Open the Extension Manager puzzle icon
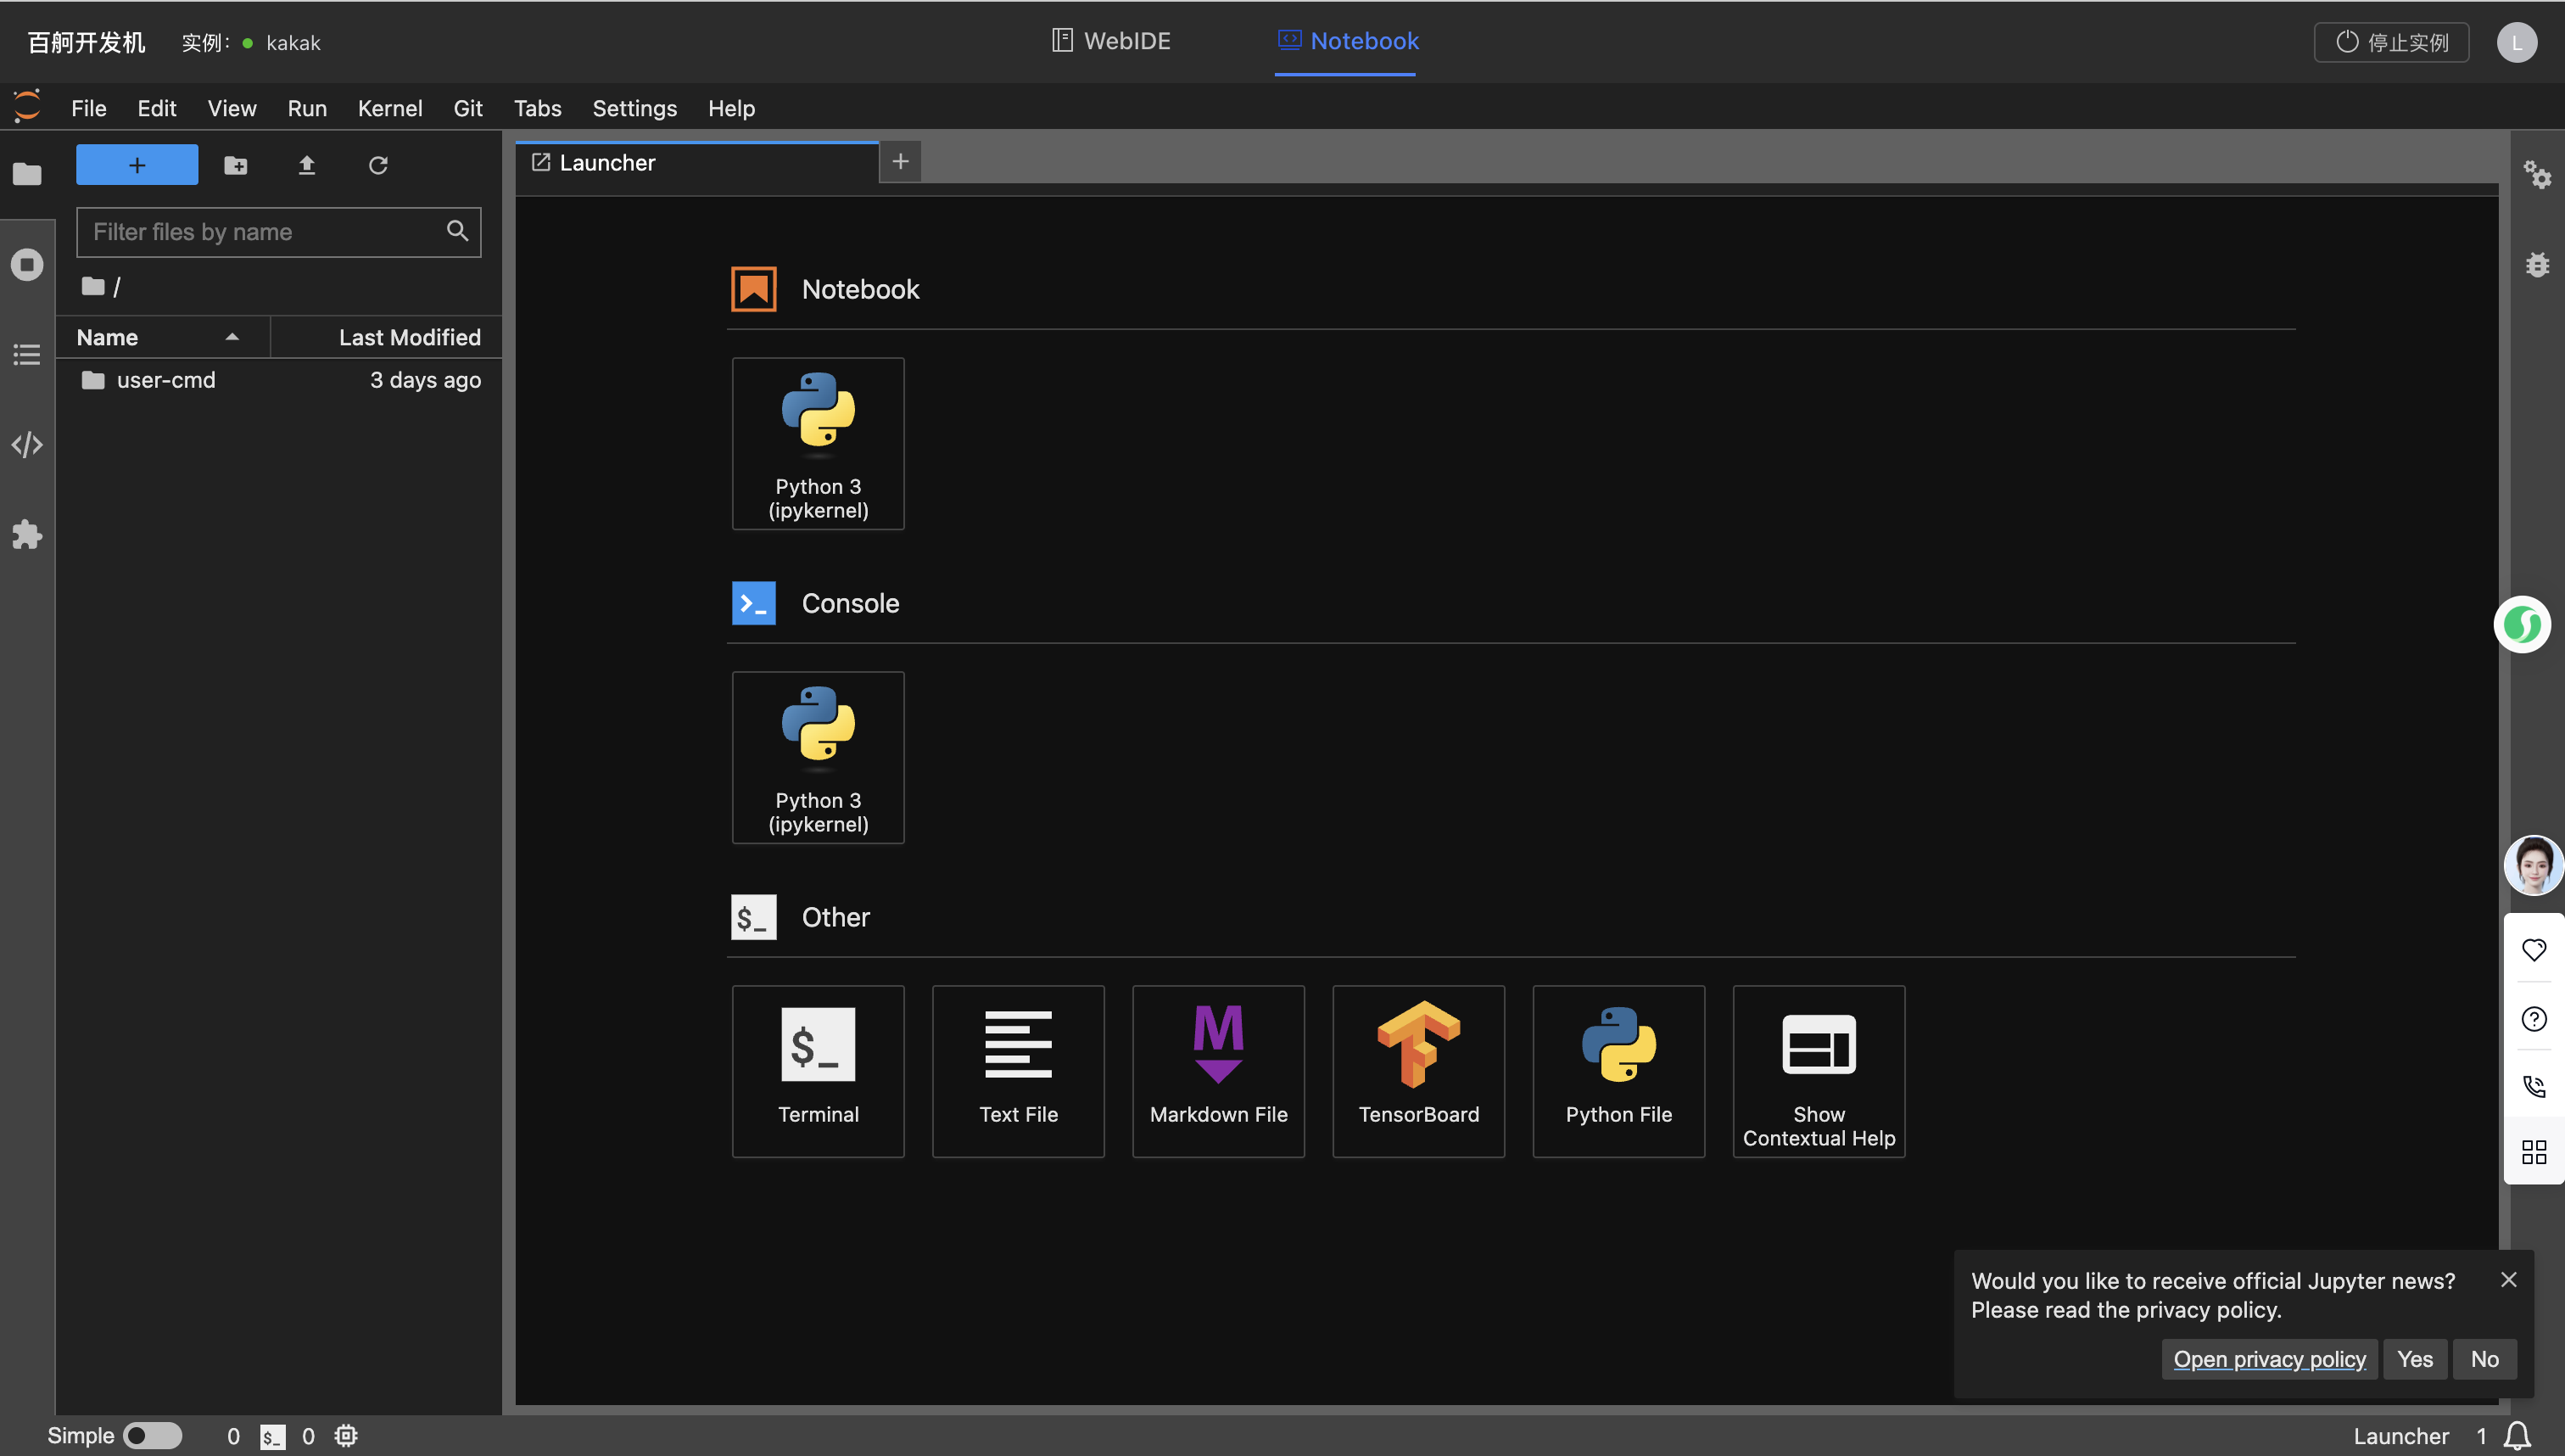Screen dimensions: 2565x1456 (27, 534)
